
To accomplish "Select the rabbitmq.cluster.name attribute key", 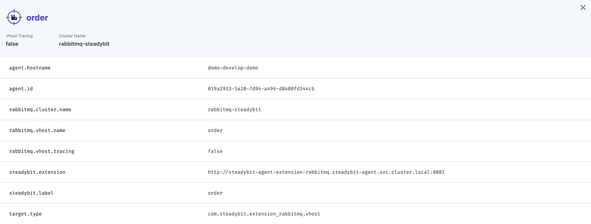I will point(40,110).
